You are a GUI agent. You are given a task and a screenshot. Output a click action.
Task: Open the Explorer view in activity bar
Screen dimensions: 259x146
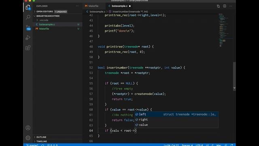[28, 7]
